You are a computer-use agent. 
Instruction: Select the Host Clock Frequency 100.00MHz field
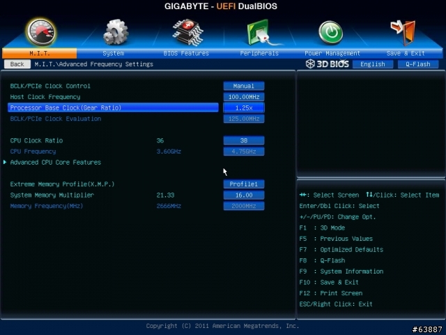(244, 97)
